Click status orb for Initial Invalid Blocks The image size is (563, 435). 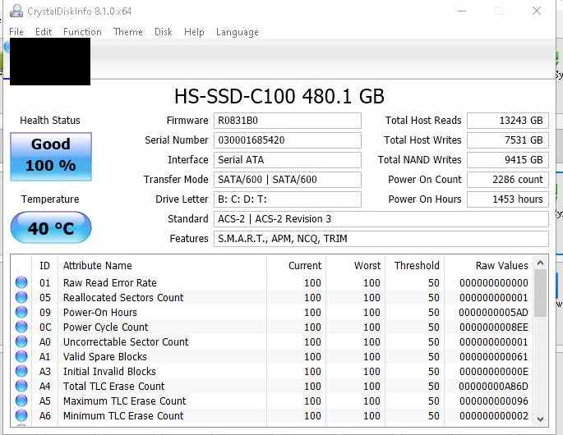(x=21, y=371)
